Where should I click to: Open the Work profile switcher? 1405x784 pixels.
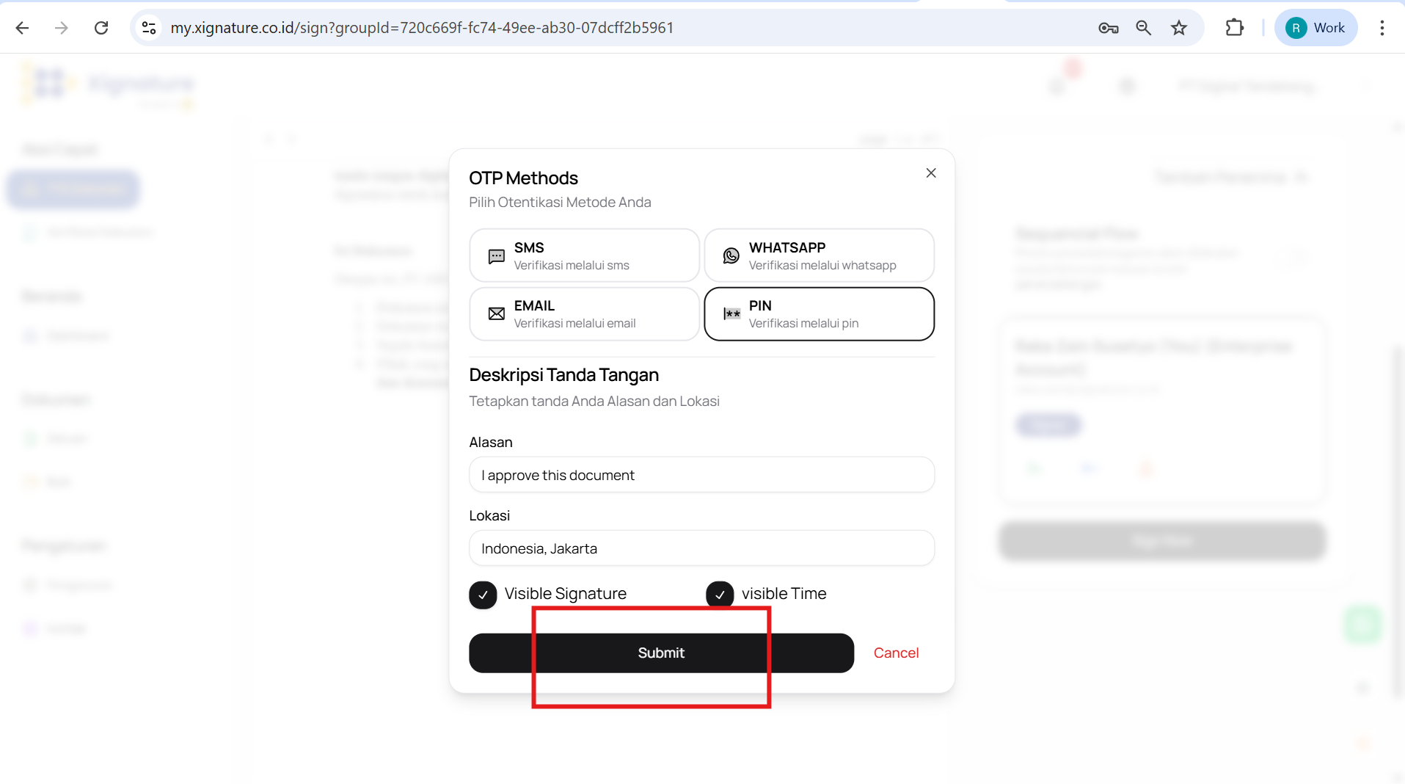tap(1316, 28)
